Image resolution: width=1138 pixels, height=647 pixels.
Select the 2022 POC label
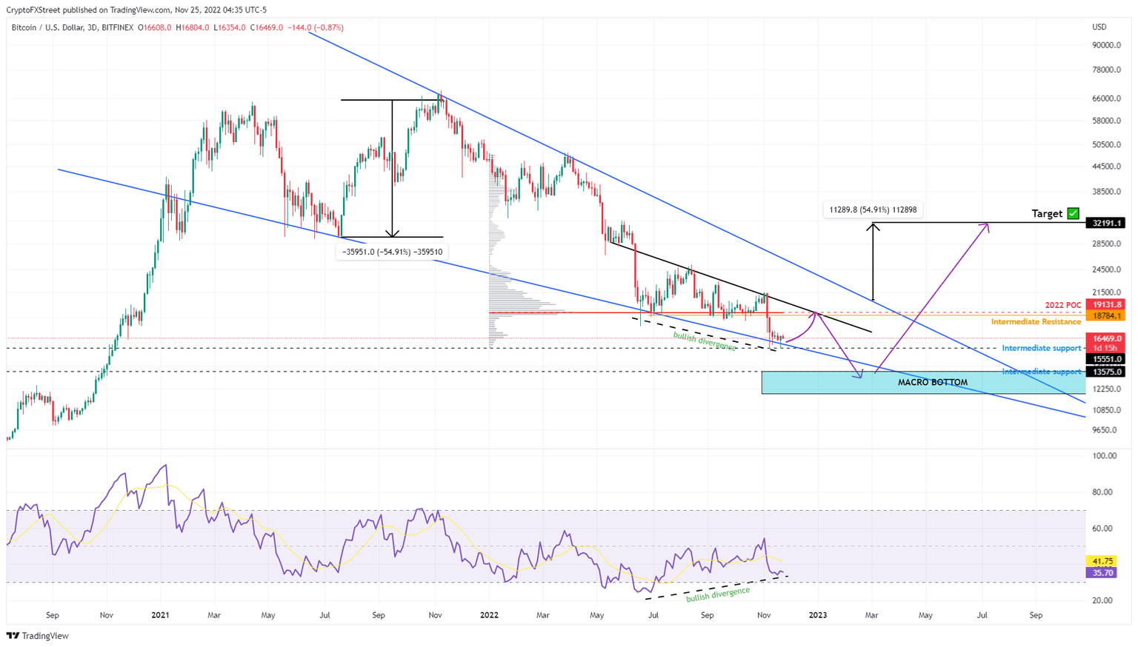(x=1063, y=305)
